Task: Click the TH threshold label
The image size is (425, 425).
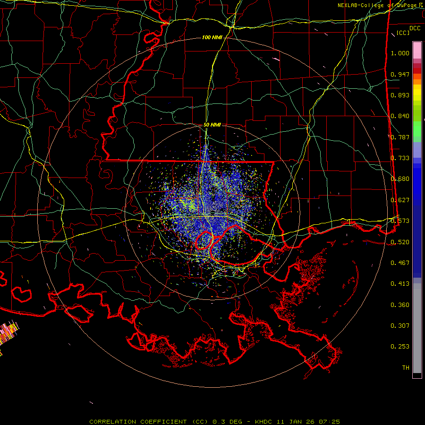Action: coord(406,368)
